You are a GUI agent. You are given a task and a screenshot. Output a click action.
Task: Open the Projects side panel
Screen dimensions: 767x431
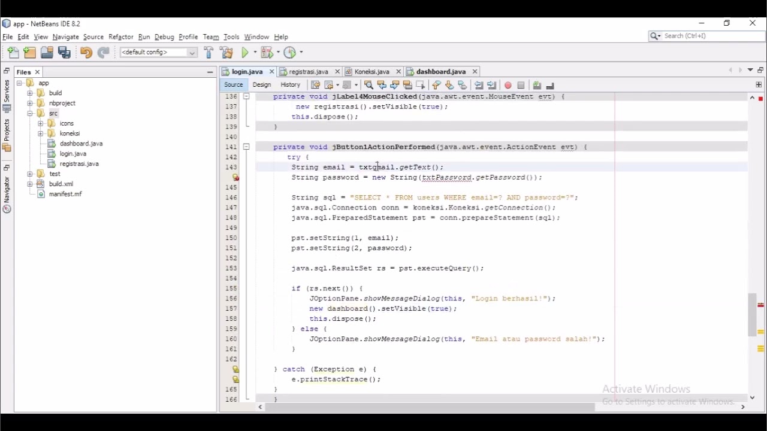pyautogui.click(x=7, y=135)
